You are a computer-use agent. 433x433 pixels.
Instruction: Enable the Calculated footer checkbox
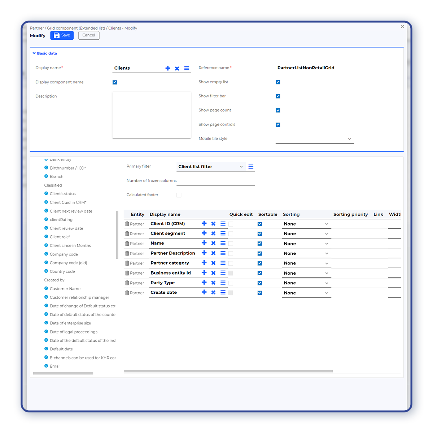(179, 195)
